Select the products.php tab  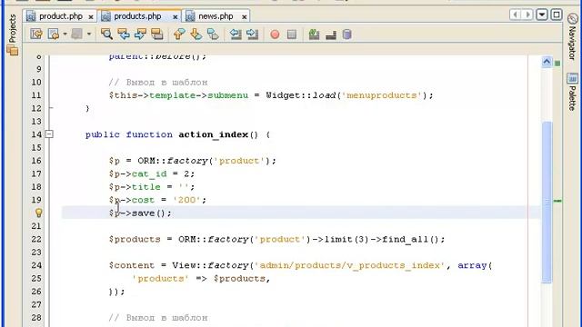coord(137,16)
